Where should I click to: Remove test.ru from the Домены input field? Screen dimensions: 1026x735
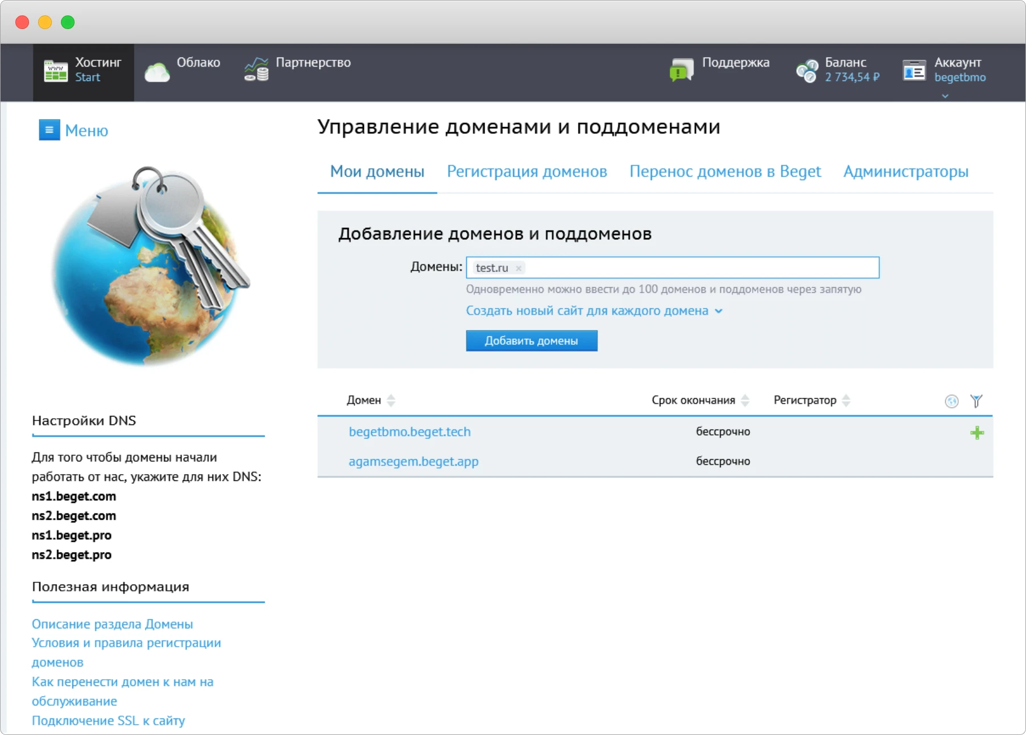(519, 268)
